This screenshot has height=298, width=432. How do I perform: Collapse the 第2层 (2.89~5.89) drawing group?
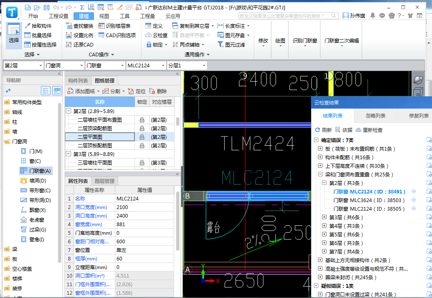click(x=68, y=111)
